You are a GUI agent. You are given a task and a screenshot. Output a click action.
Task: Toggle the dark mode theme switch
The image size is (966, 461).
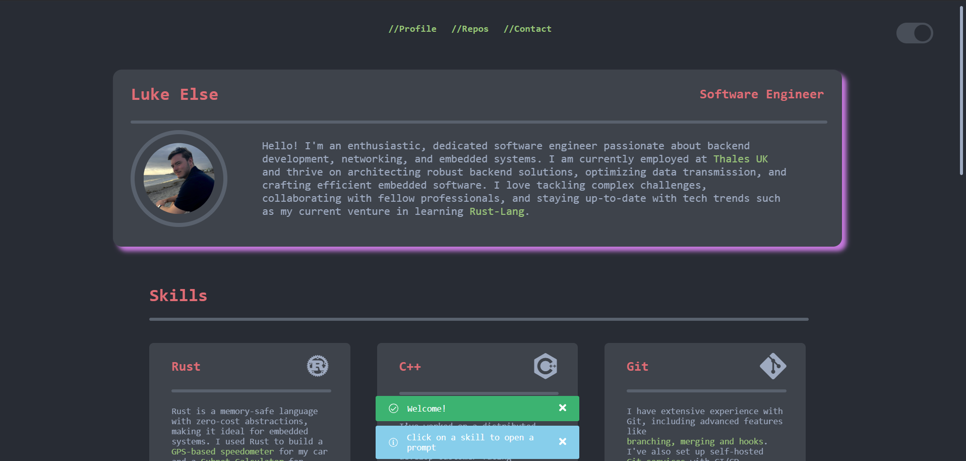pos(914,33)
